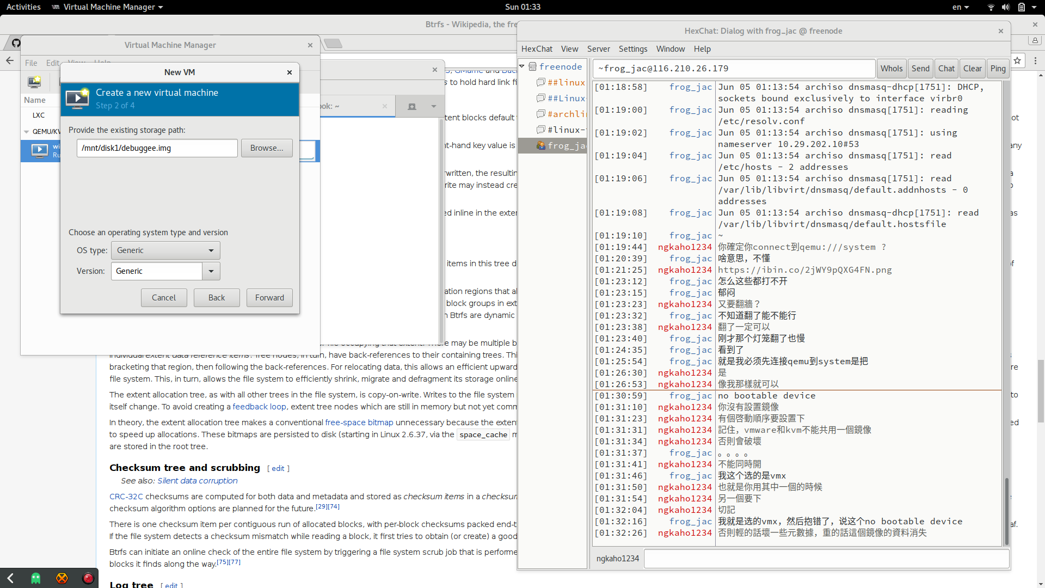The height and width of the screenshot is (588, 1045).
Task: Click the frog_jac dialog user icon
Action: (x=541, y=145)
